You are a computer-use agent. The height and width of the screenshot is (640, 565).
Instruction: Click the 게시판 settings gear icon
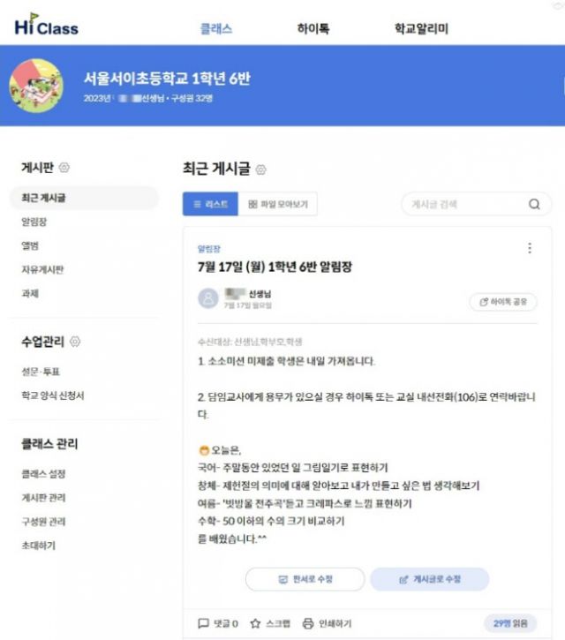click(x=64, y=168)
